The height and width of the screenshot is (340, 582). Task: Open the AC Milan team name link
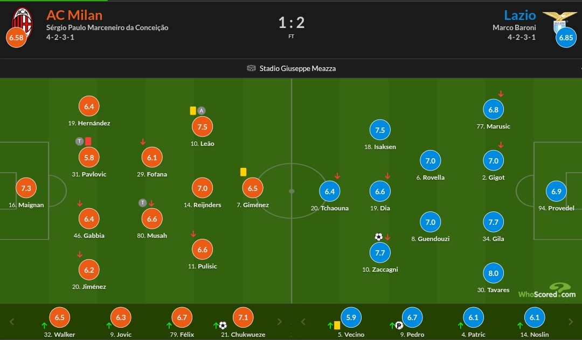pyautogui.click(x=74, y=15)
